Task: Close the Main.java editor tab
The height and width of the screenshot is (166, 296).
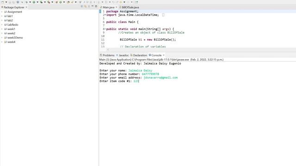Action: click(x=117, y=7)
